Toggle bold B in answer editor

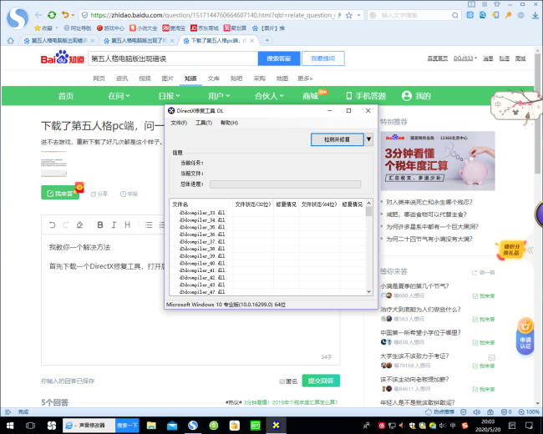tap(100, 225)
